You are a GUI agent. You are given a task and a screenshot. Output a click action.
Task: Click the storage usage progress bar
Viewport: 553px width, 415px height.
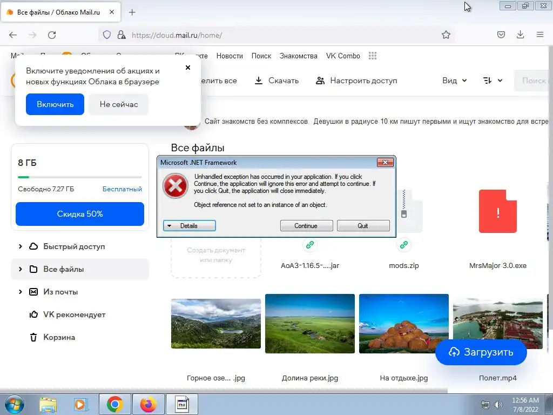[80, 177]
